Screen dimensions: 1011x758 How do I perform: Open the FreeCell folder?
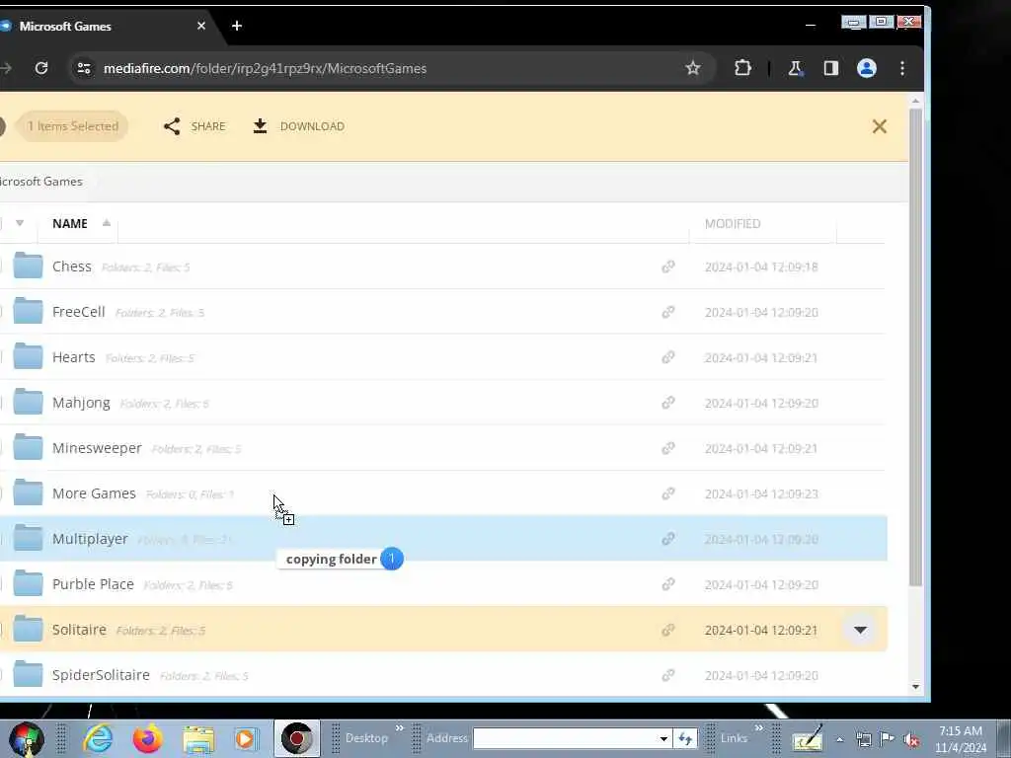click(x=79, y=312)
